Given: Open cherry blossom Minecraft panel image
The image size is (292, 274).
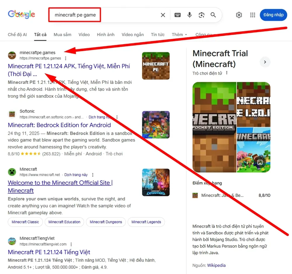Looking at the screenshot, I should tap(253, 150).
